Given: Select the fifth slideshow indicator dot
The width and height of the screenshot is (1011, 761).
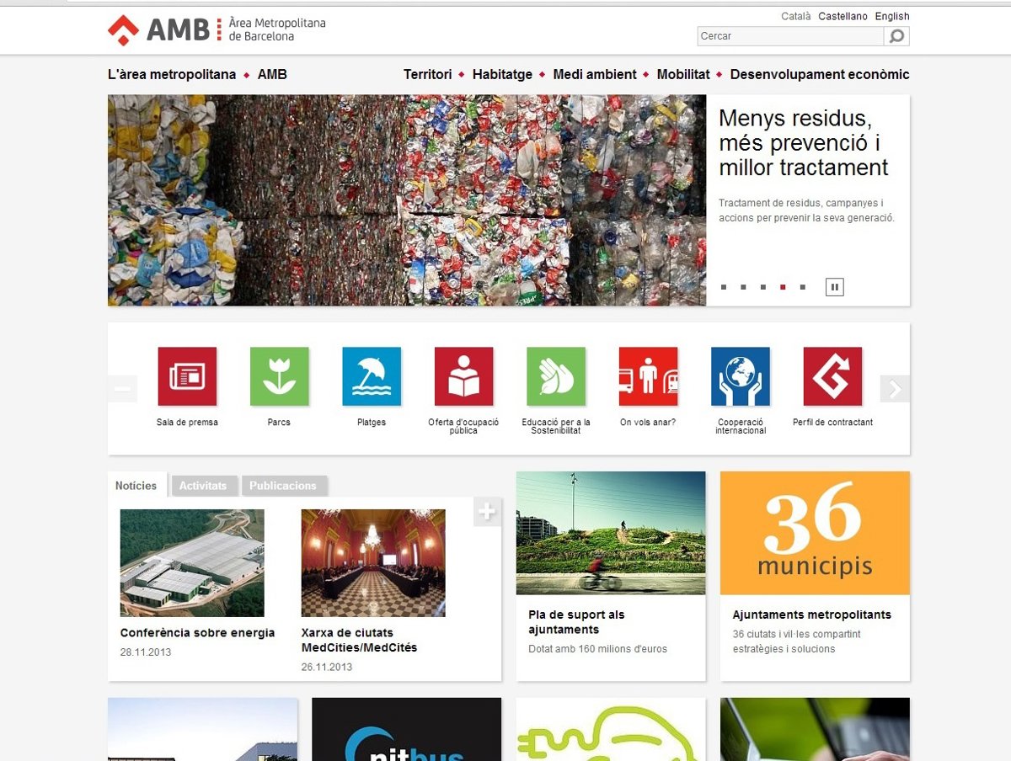Looking at the screenshot, I should click(x=803, y=287).
